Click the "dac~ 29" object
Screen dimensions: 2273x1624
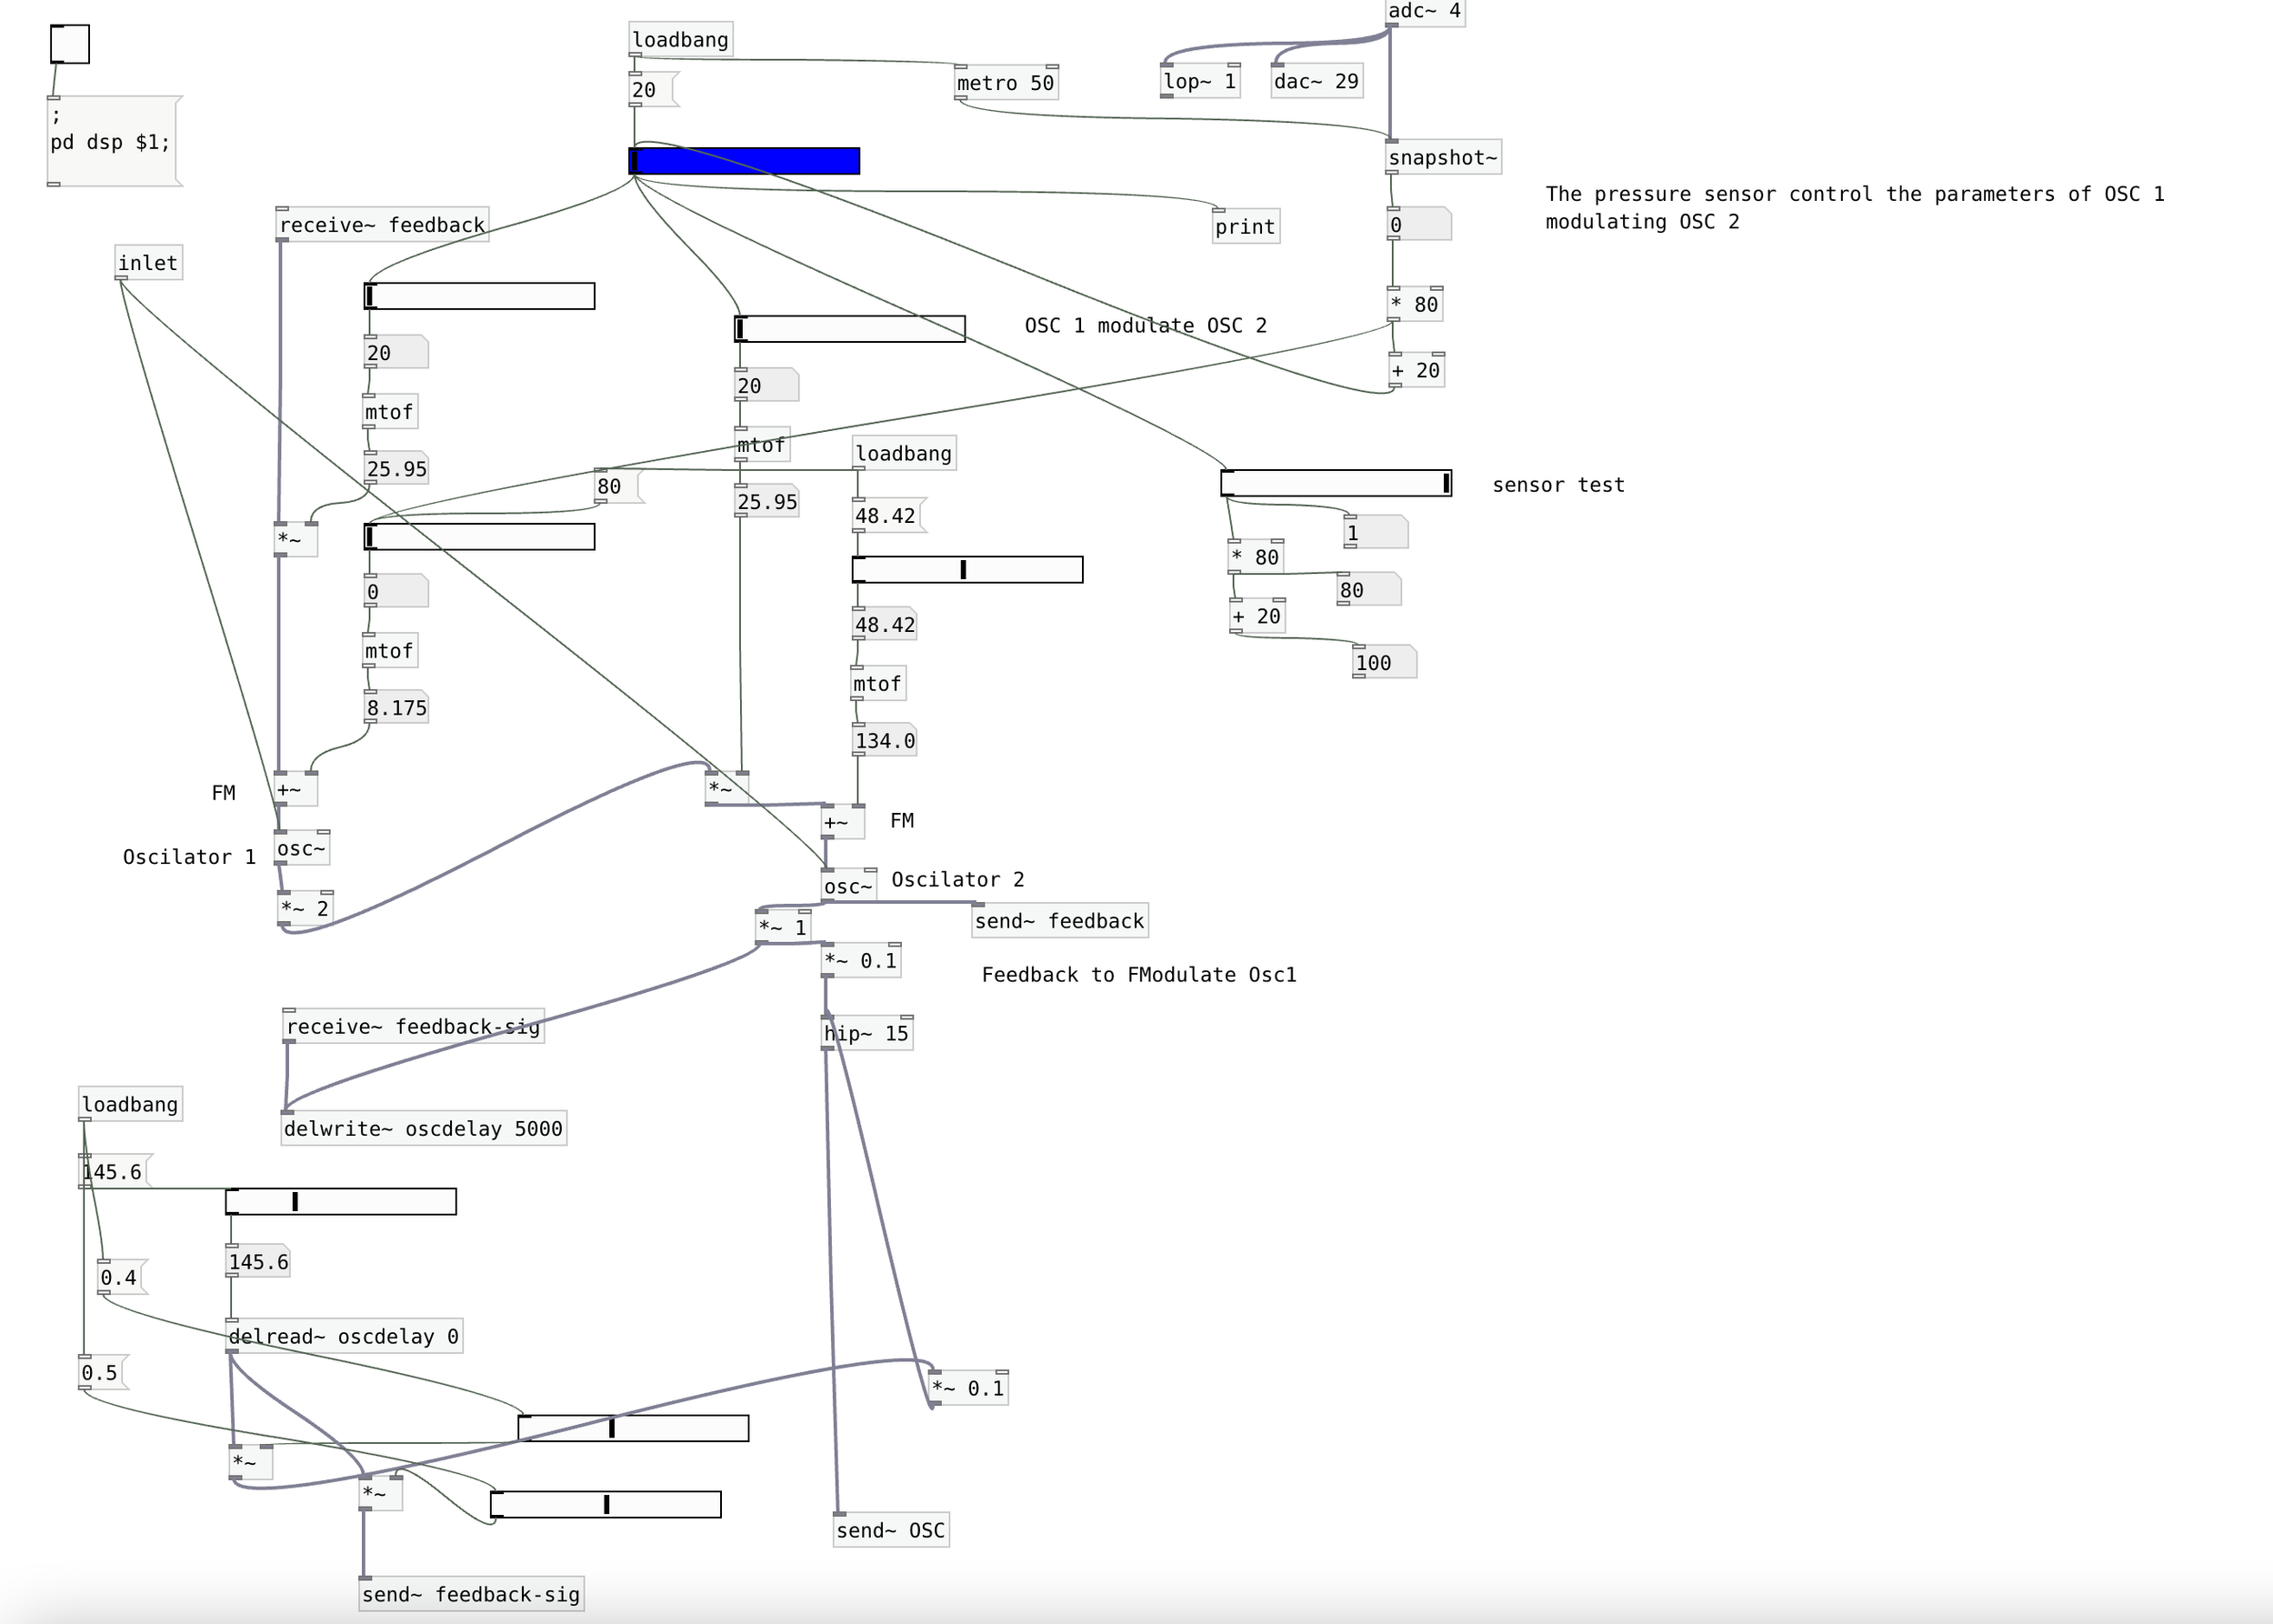coord(1316,81)
